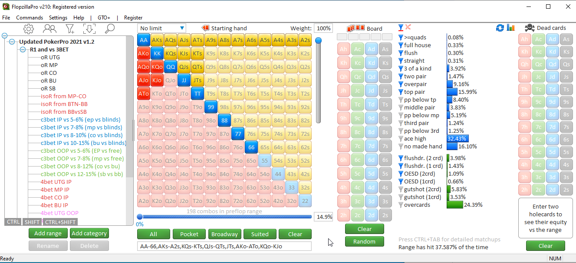Click the funnel icon next to flushdr. (1 crd)
576x263 pixels.
pyautogui.click(x=401, y=166)
